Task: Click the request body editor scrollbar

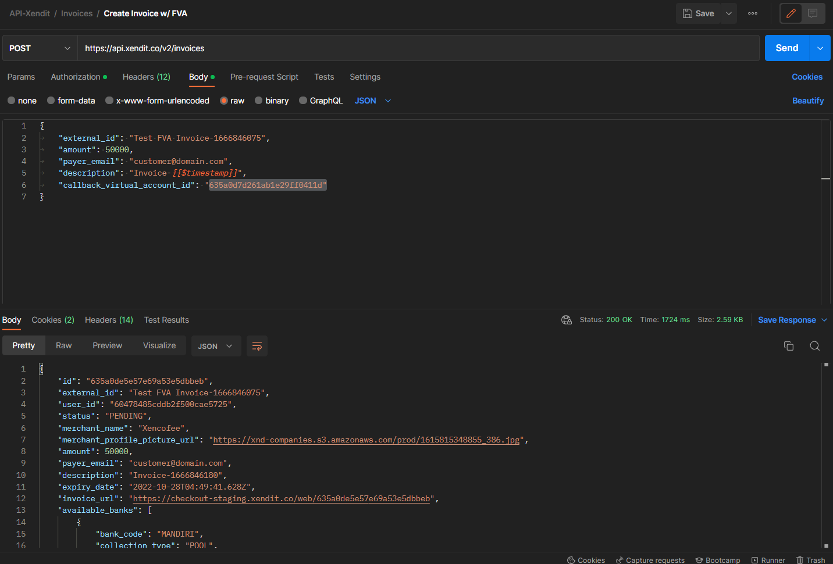Action: point(825,212)
